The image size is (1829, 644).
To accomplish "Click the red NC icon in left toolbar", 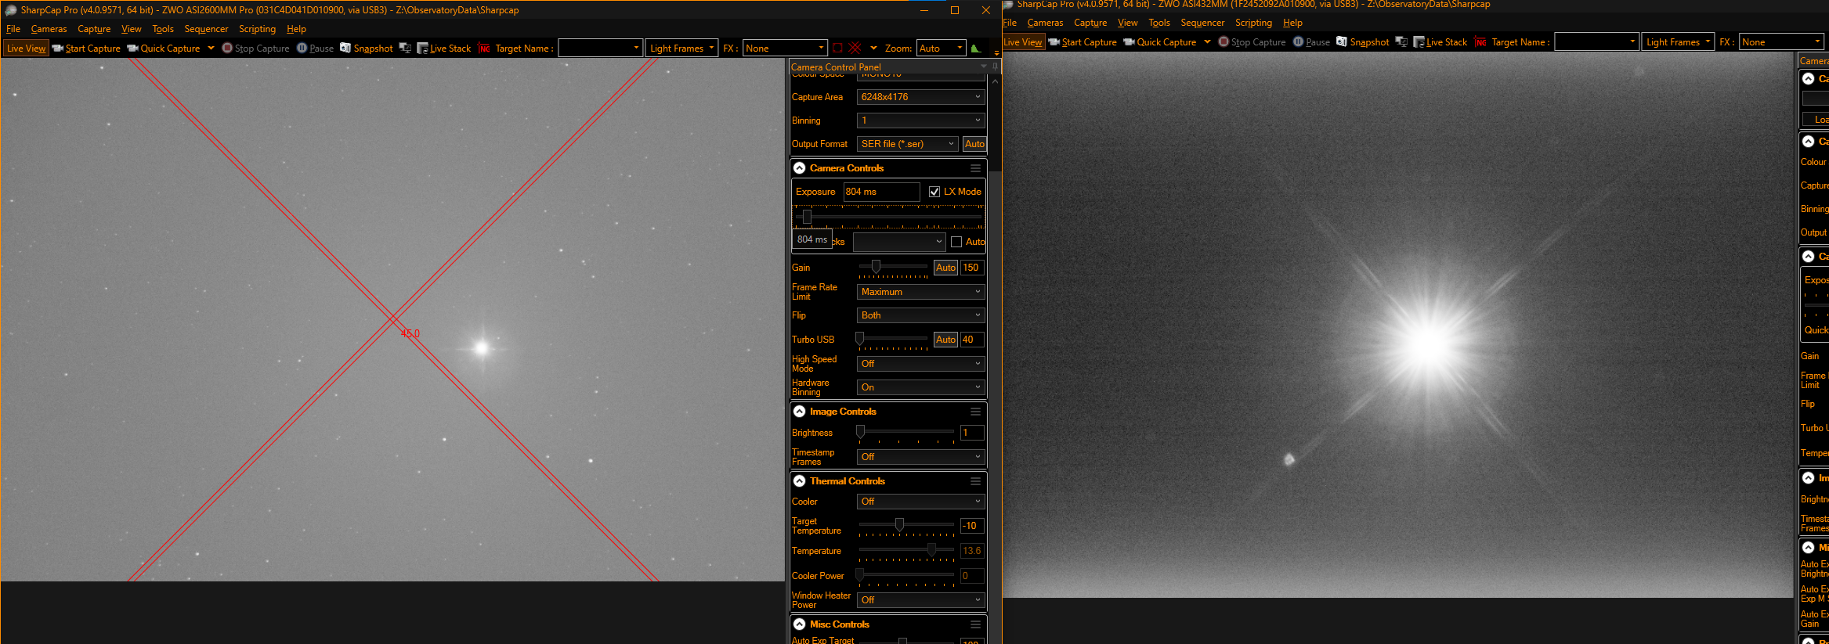I will coord(484,49).
